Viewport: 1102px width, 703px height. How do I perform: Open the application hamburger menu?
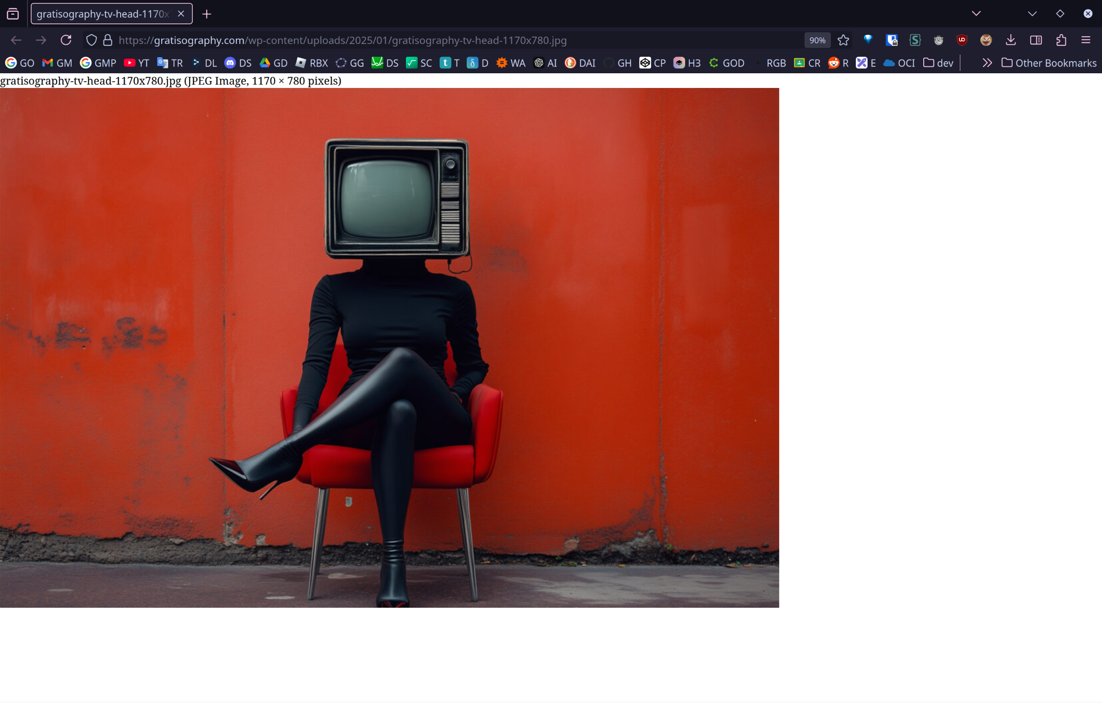[1085, 40]
